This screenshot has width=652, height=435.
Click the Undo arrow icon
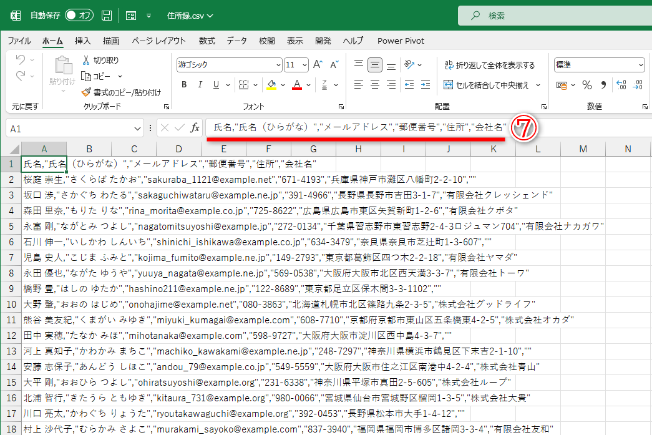coord(20,58)
